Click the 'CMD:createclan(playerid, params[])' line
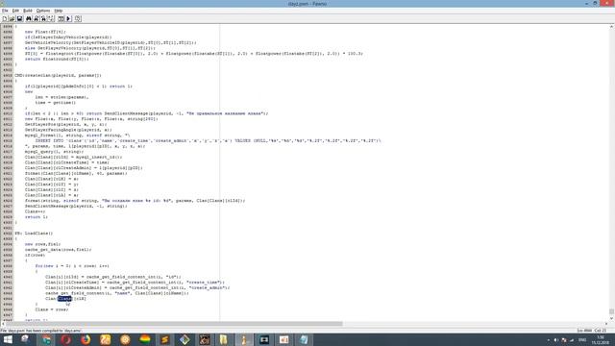The height and width of the screenshot is (346, 615). (x=58, y=75)
